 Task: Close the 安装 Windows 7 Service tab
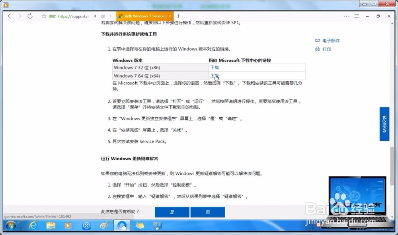coord(170,16)
